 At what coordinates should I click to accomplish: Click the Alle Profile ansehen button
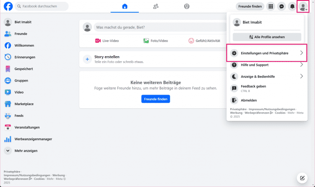tap(267, 37)
